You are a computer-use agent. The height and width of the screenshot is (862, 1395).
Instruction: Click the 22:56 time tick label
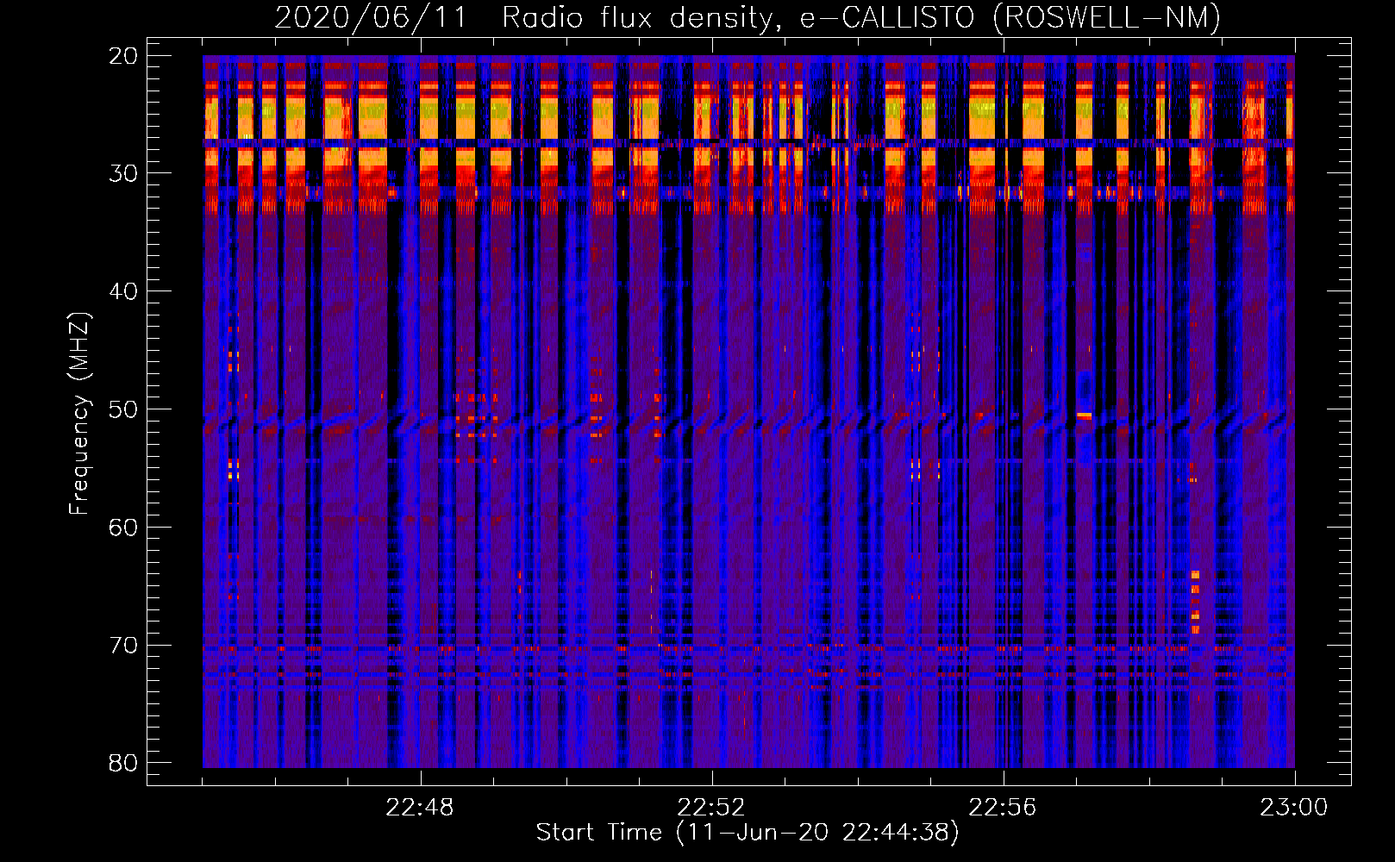[1003, 808]
